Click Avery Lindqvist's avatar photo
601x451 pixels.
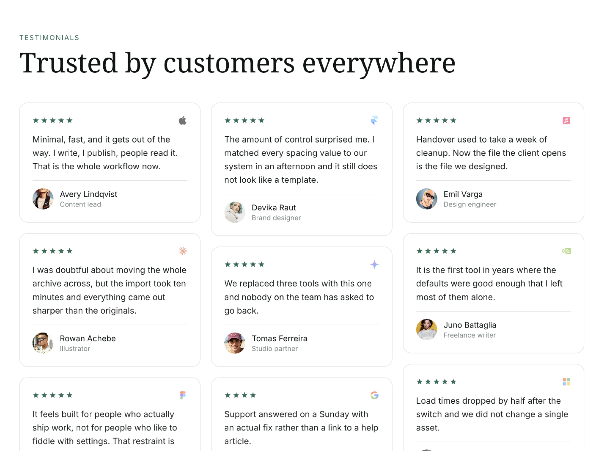(43, 199)
